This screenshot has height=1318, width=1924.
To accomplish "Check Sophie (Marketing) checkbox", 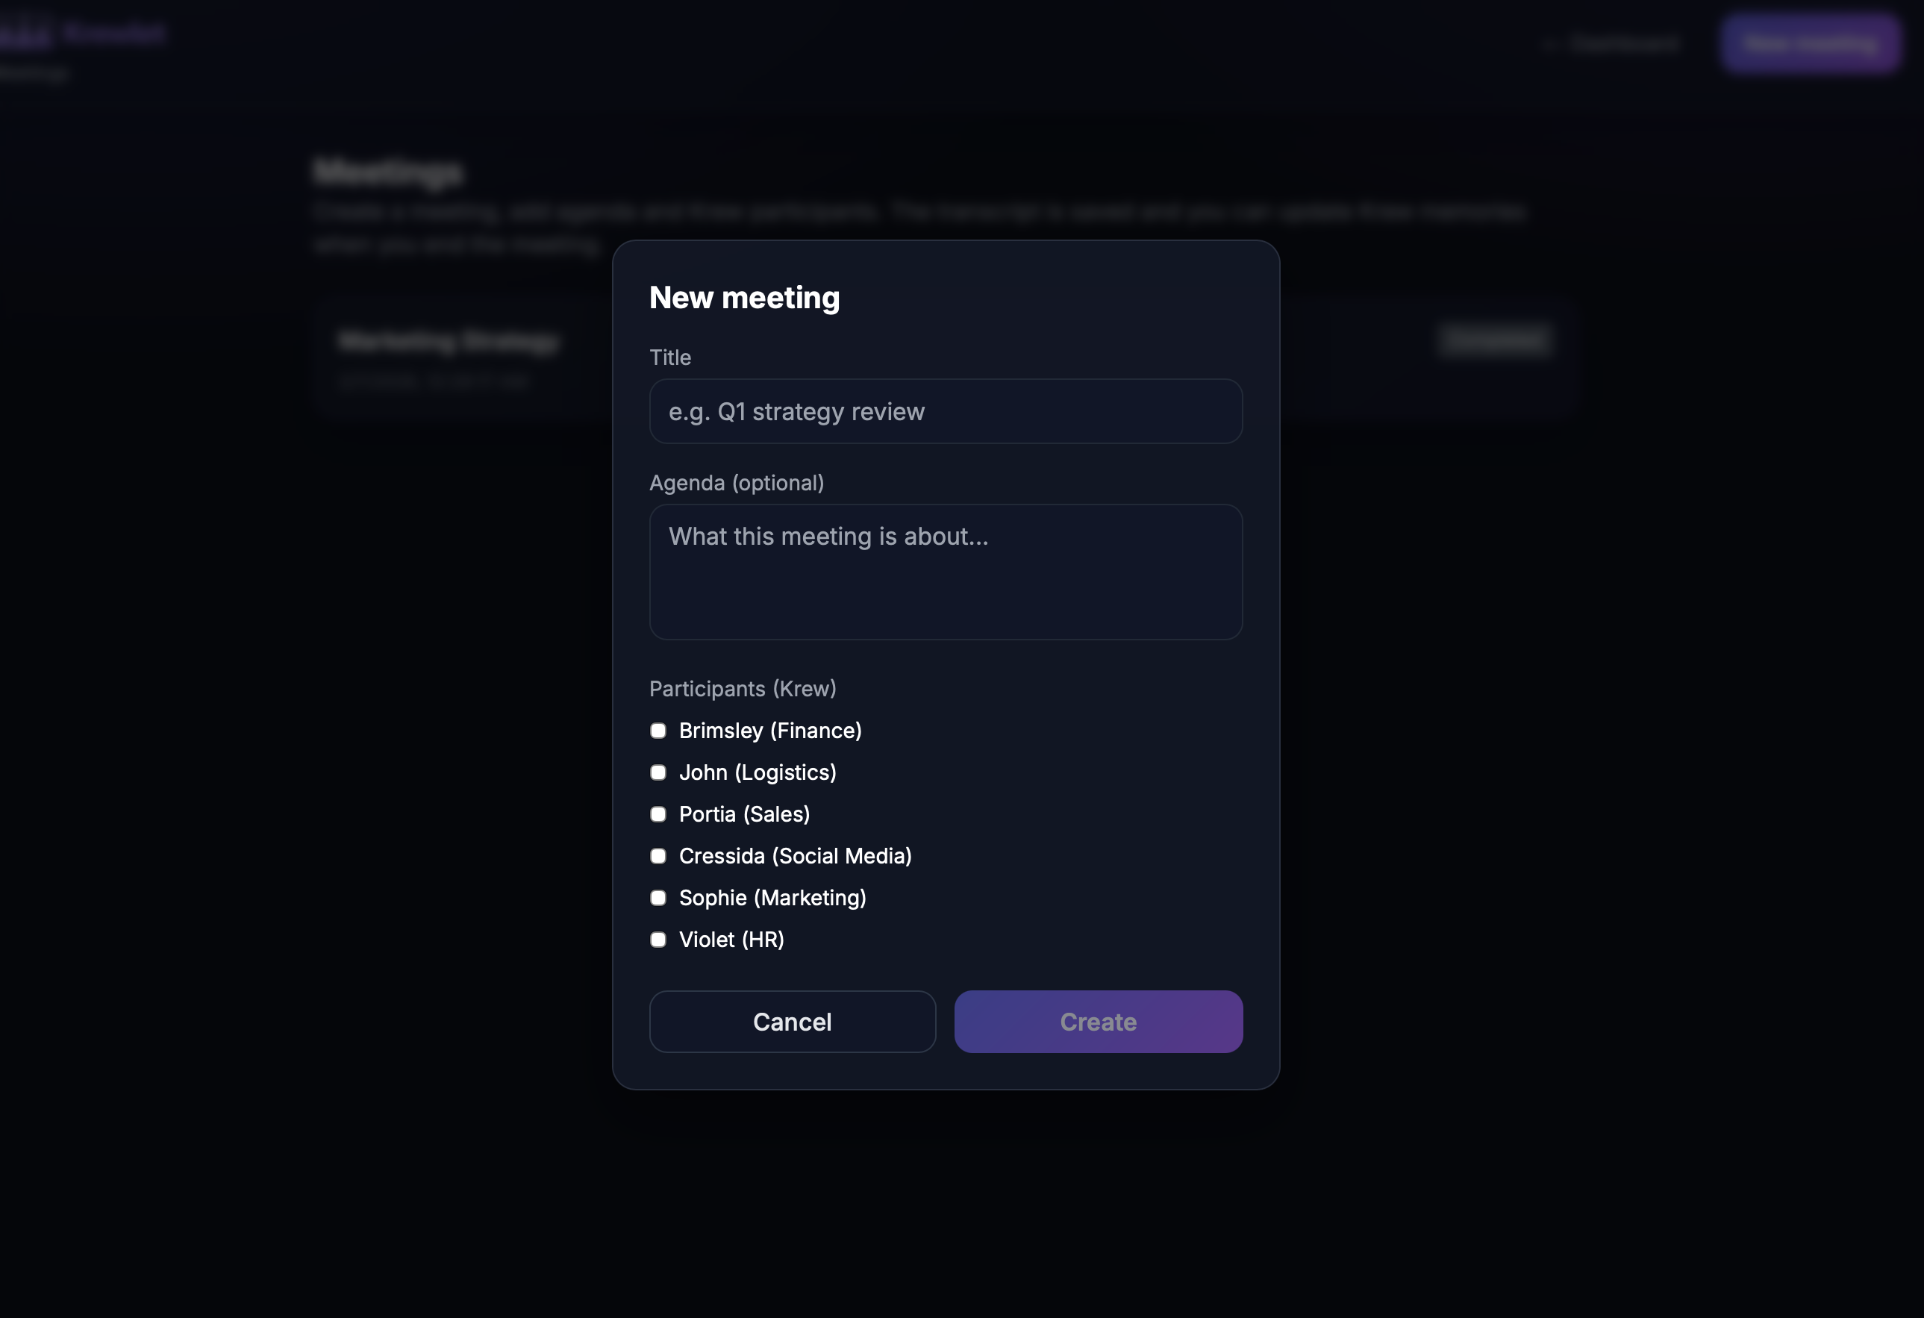I will pyautogui.click(x=658, y=897).
